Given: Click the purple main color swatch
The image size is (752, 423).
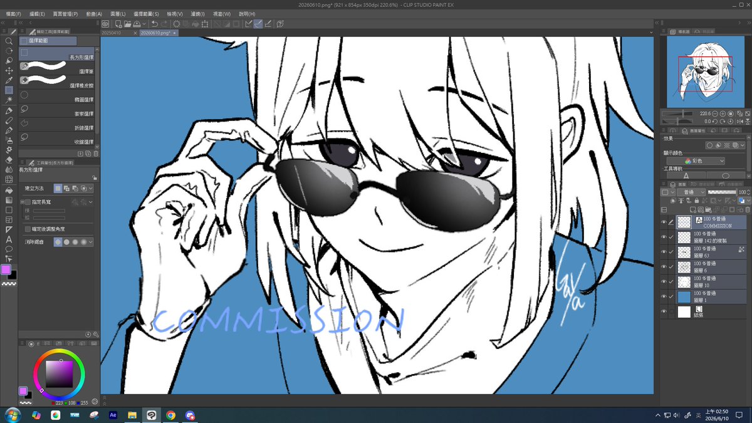Looking at the screenshot, I should 6,269.
